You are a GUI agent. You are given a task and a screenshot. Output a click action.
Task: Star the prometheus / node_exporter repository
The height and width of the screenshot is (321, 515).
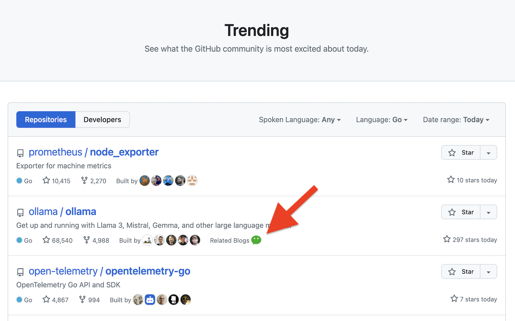(461, 152)
